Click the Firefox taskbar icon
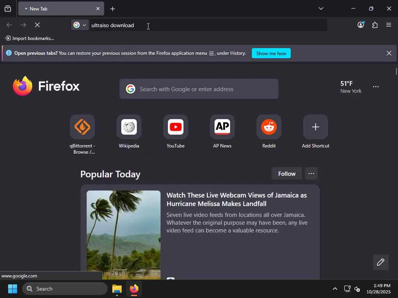 (134, 289)
